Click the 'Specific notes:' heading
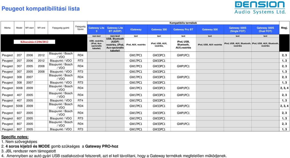 pos(15,137)
